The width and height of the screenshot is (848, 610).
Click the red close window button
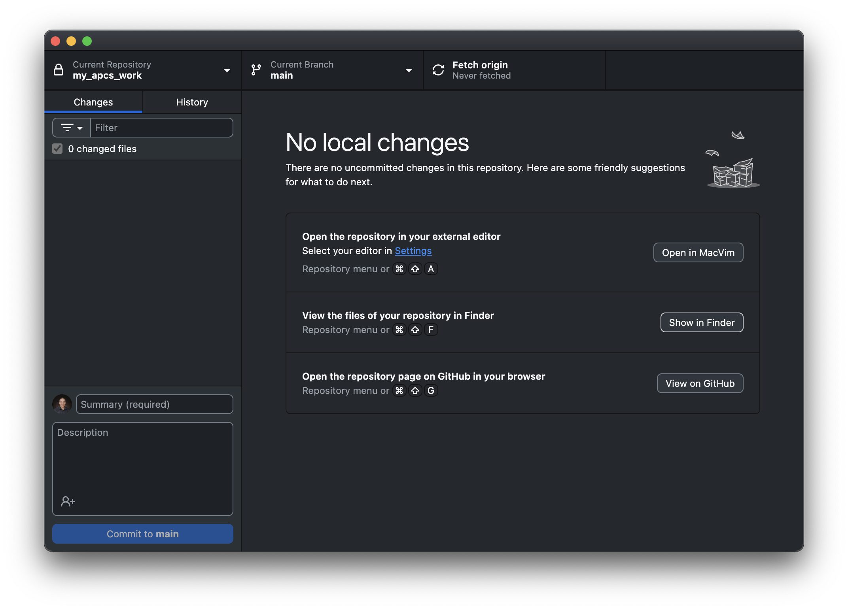tap(55, 41)
